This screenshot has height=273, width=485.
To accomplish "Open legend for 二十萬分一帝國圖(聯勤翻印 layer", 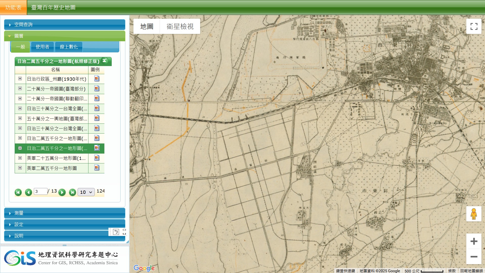I will point(97,98).
